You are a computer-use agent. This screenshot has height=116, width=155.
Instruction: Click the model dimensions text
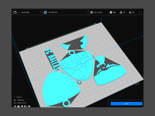20,103
